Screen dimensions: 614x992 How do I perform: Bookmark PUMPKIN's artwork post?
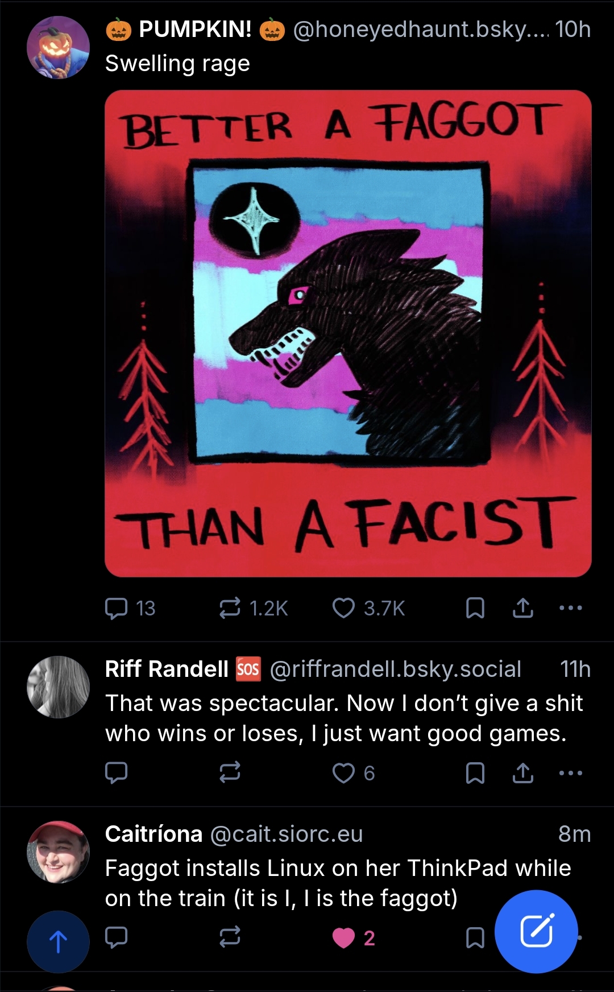pos(475,608)
